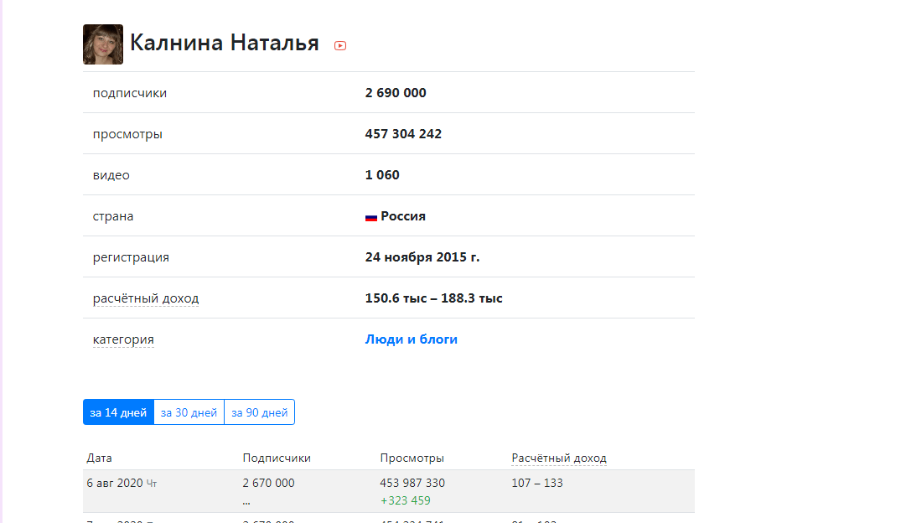Click the total views value 457 304 242
This screenshot has width=901, height=523.
[403, 134]
